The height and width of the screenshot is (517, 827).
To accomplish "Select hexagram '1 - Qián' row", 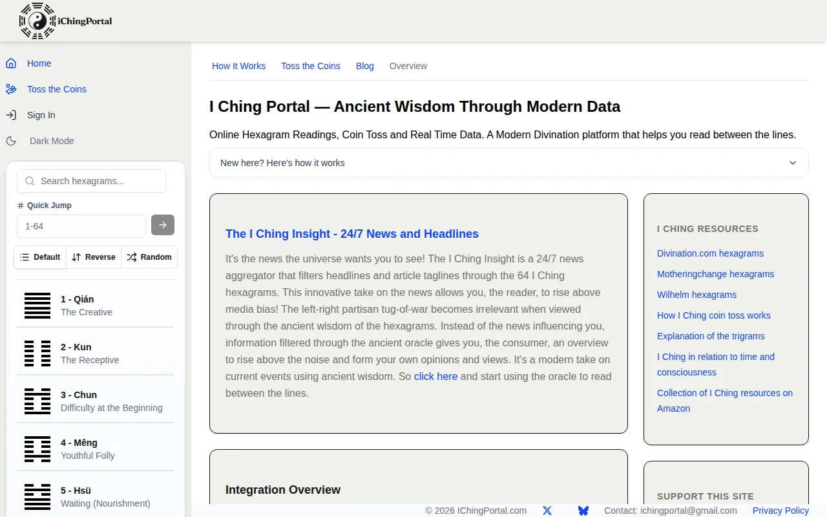I will 96,306.
